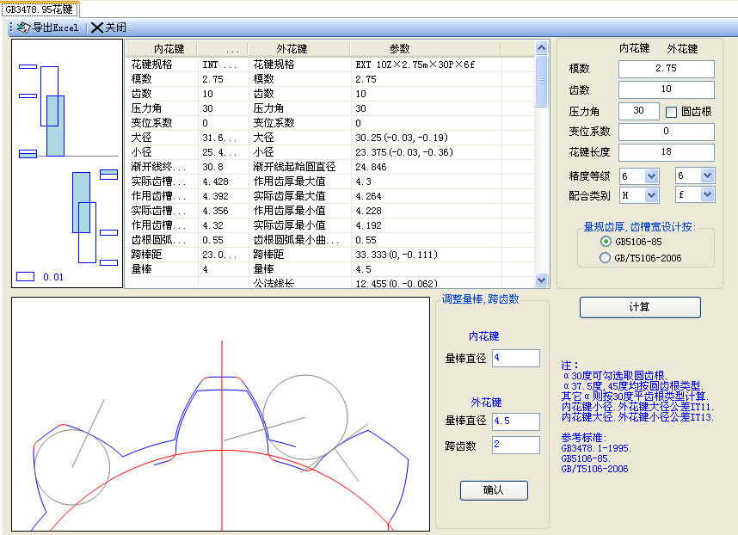Select the 4.392 作用齿槽 value
This screenshot has height=535, width=738.
[x=223, y=196]
